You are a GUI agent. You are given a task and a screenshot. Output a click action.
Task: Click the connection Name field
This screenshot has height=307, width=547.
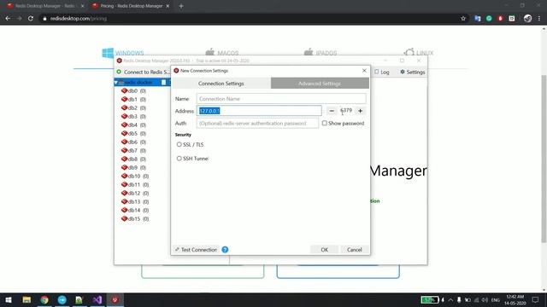[281, 99]
